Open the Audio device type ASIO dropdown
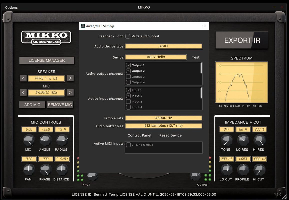 click(163, 46)
